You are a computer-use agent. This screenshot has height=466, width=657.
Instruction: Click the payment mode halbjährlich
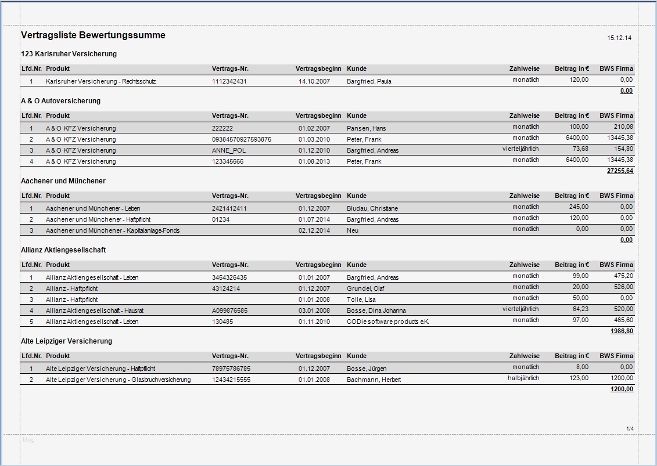coord(523,378)
